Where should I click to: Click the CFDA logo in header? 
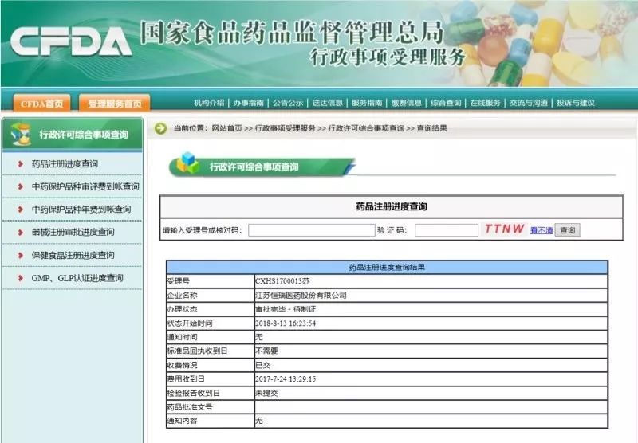pyautogui.click(x=71, y=41)
